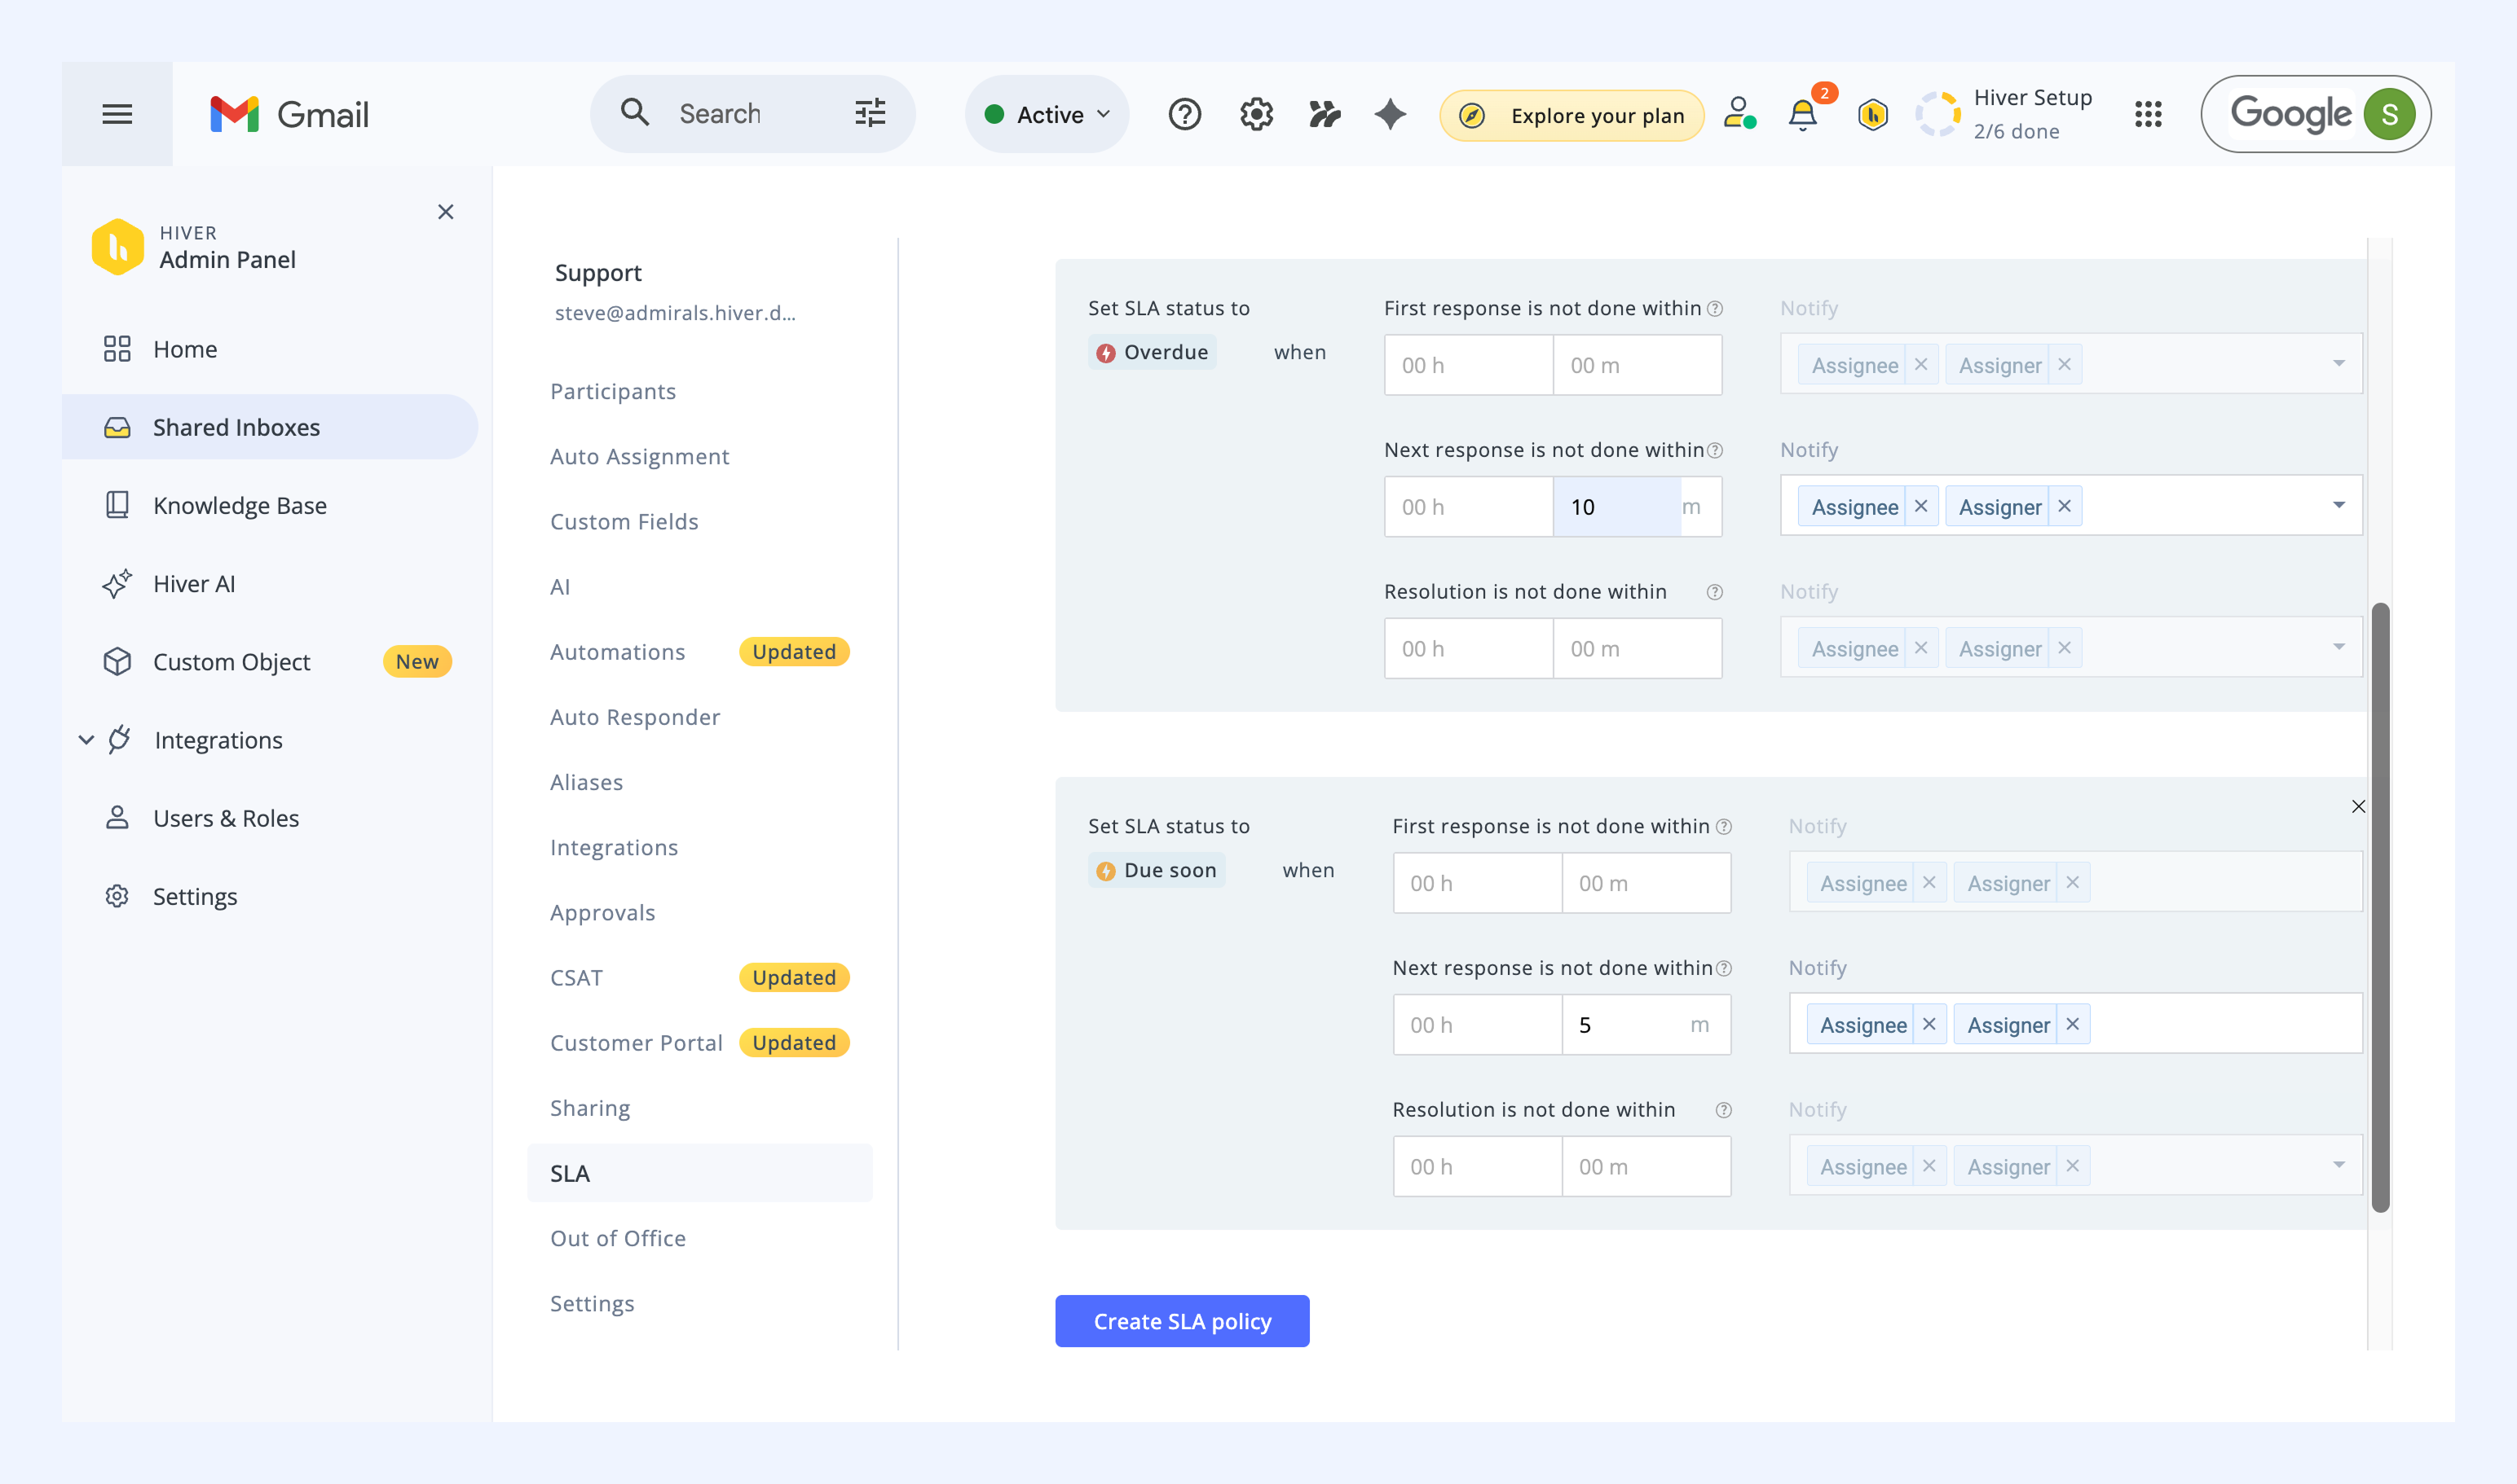
Task: Open the Active status dropdown
Action: tap(1047, 114)
